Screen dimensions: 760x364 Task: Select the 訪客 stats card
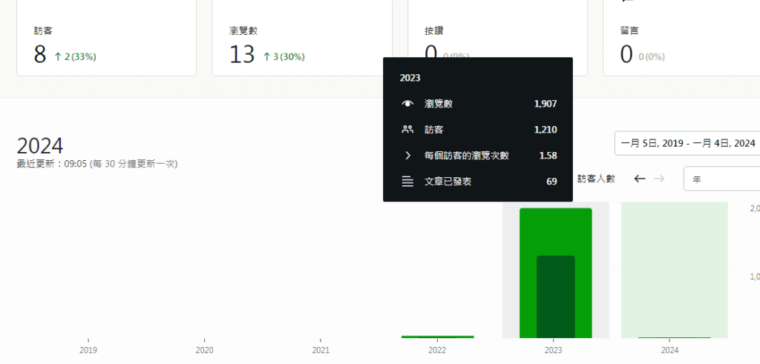106,41
